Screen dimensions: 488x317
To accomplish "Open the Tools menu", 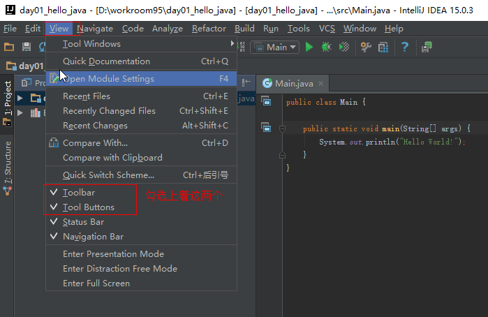I will tap(299, 29).
